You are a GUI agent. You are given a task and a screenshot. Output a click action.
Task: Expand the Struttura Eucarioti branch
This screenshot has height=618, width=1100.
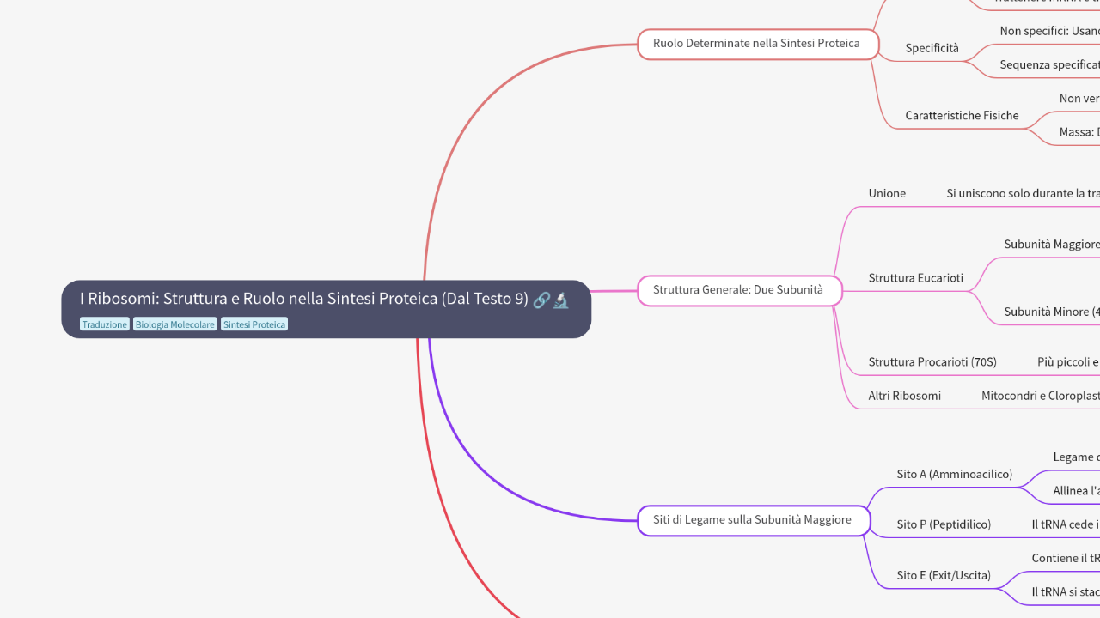[x=915, y=278]
